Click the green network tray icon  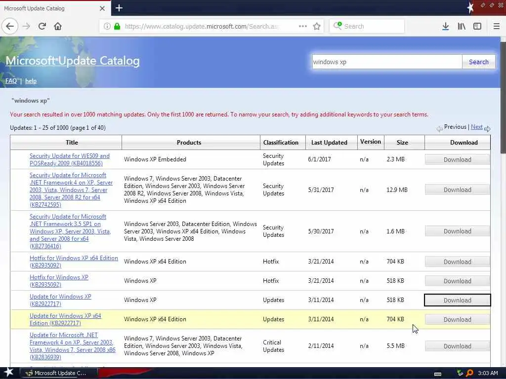tap(460, 373)
